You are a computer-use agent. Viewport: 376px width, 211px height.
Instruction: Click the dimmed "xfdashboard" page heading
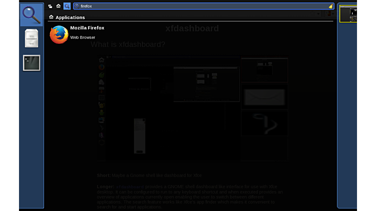pyautogui.click(x=192, y=28)
